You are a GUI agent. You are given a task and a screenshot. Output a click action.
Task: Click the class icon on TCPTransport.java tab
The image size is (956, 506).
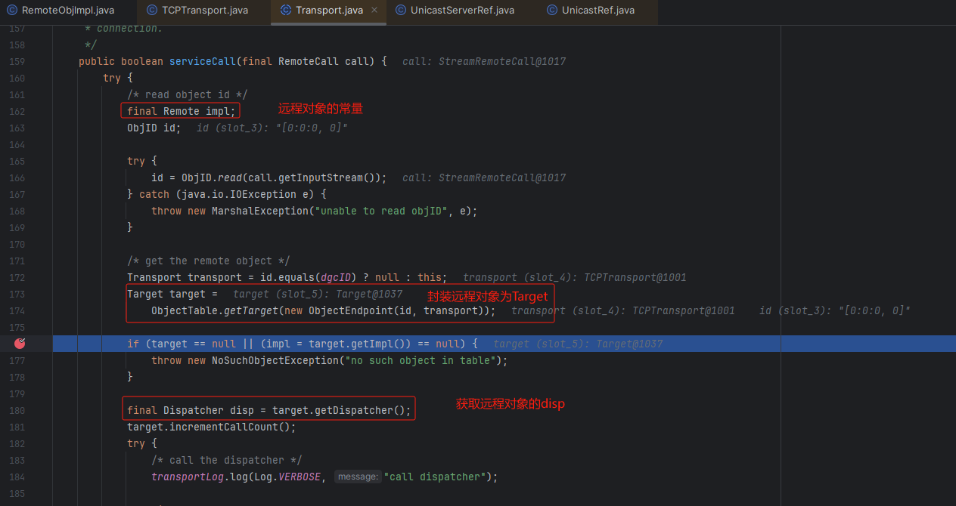[x=151, y=11]
